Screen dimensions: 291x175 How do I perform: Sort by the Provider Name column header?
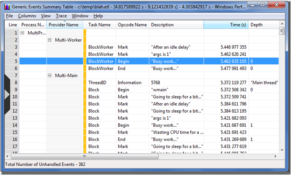click(65, 25)
